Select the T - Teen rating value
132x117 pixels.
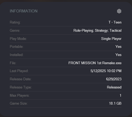115,22
